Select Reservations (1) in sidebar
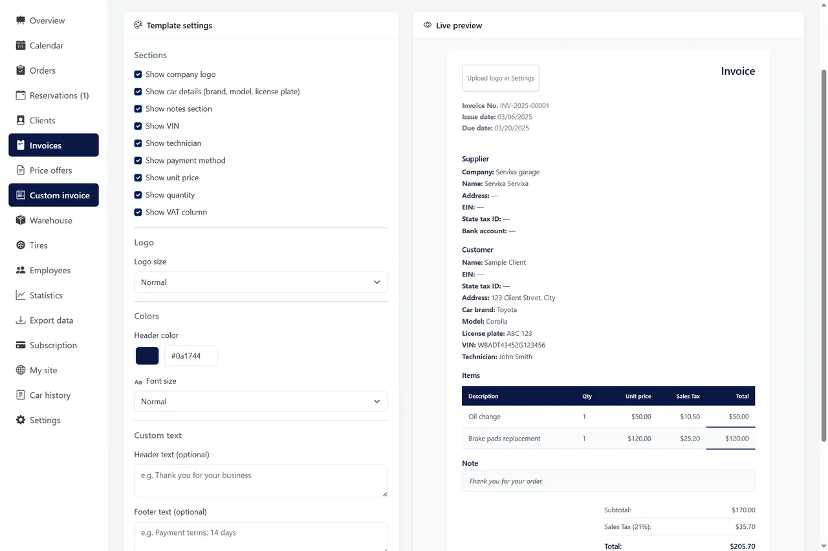This screenshot has height=551, width=828. coord(54,96)
